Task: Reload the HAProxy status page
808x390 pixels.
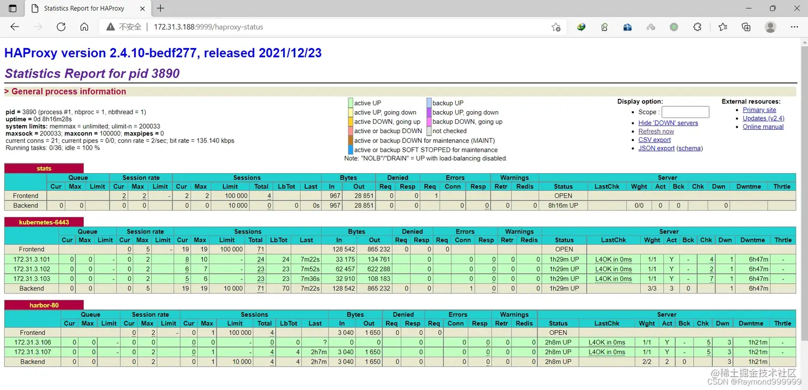Action: click(x=61, y=27)
